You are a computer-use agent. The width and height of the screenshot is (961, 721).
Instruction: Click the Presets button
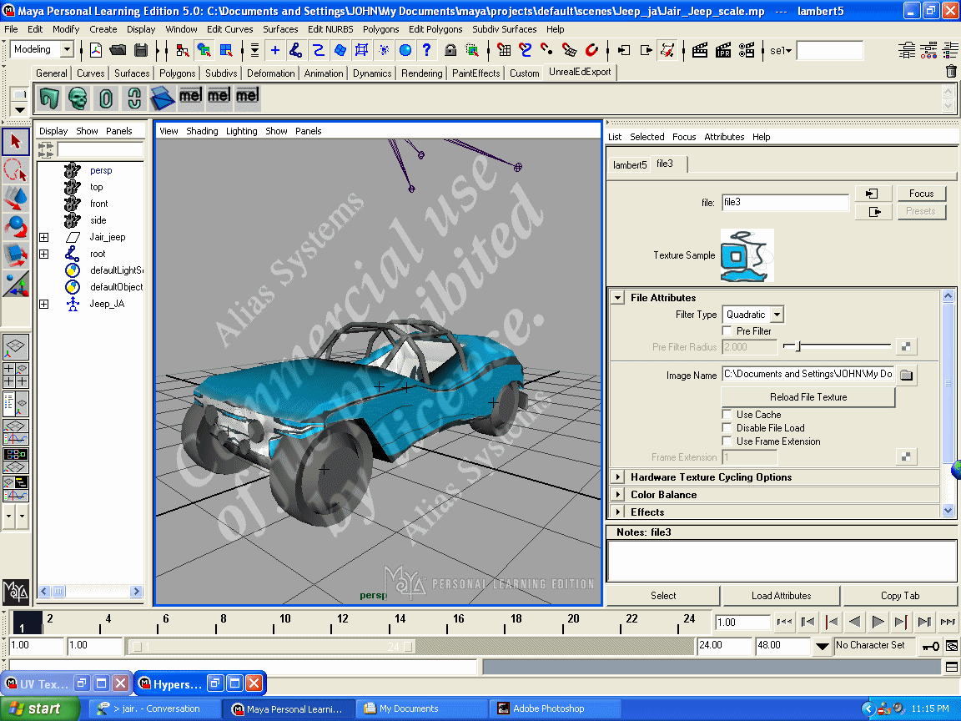point(921,211)
